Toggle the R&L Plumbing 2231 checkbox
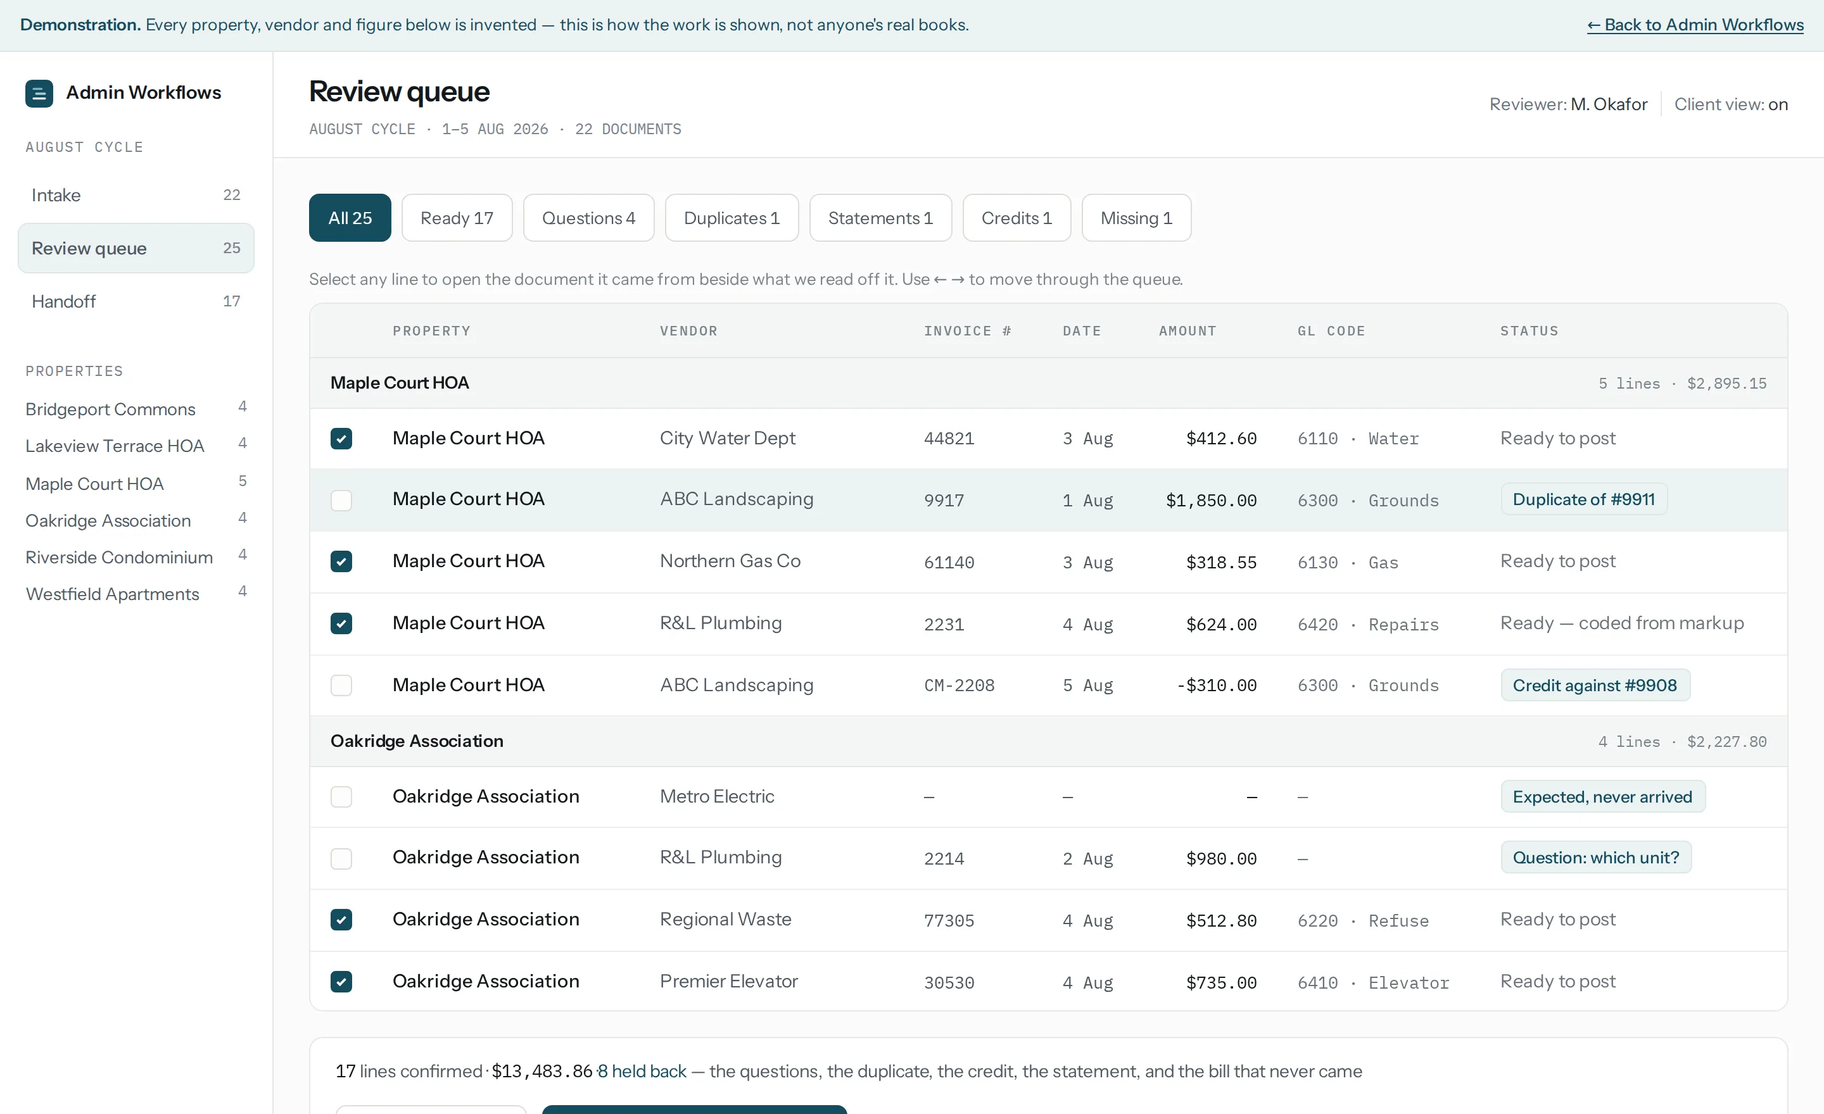This screenshot has width=1824, height=1114. (x=341, y=623)
